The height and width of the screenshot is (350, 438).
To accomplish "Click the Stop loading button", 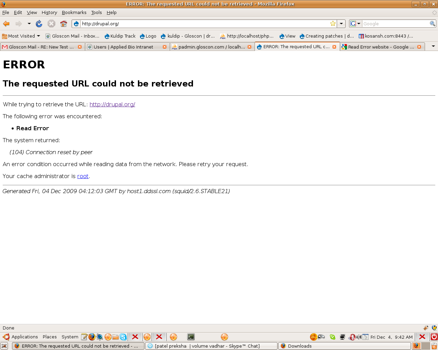I will (x=51, y=24).
